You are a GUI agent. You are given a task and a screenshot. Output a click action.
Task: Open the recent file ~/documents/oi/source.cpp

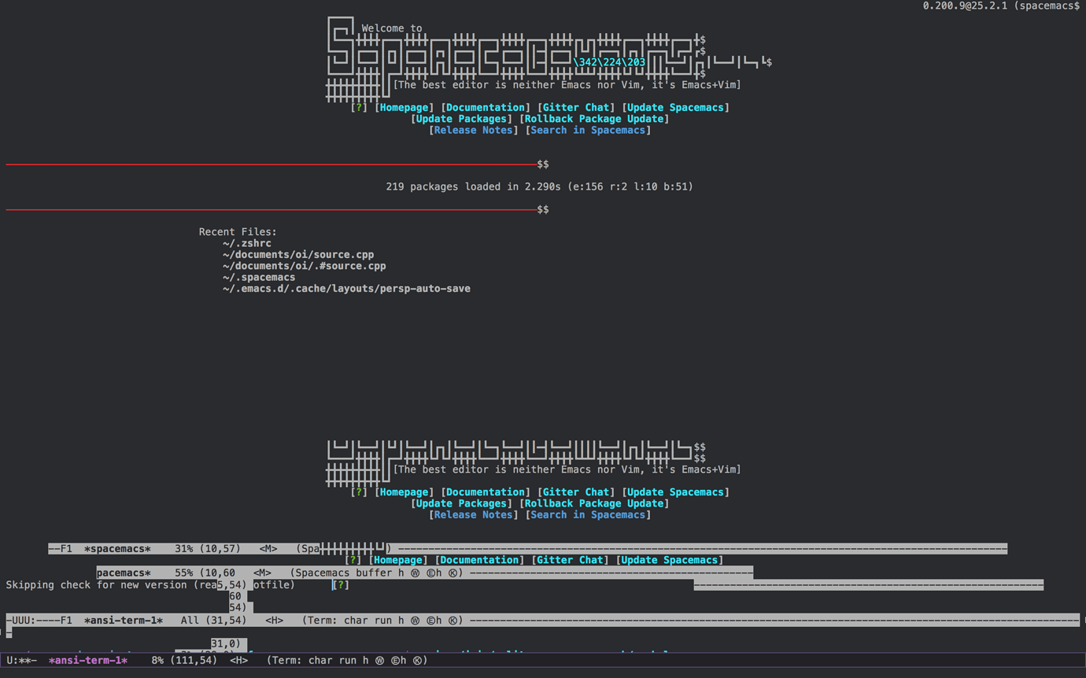[299, 254]
